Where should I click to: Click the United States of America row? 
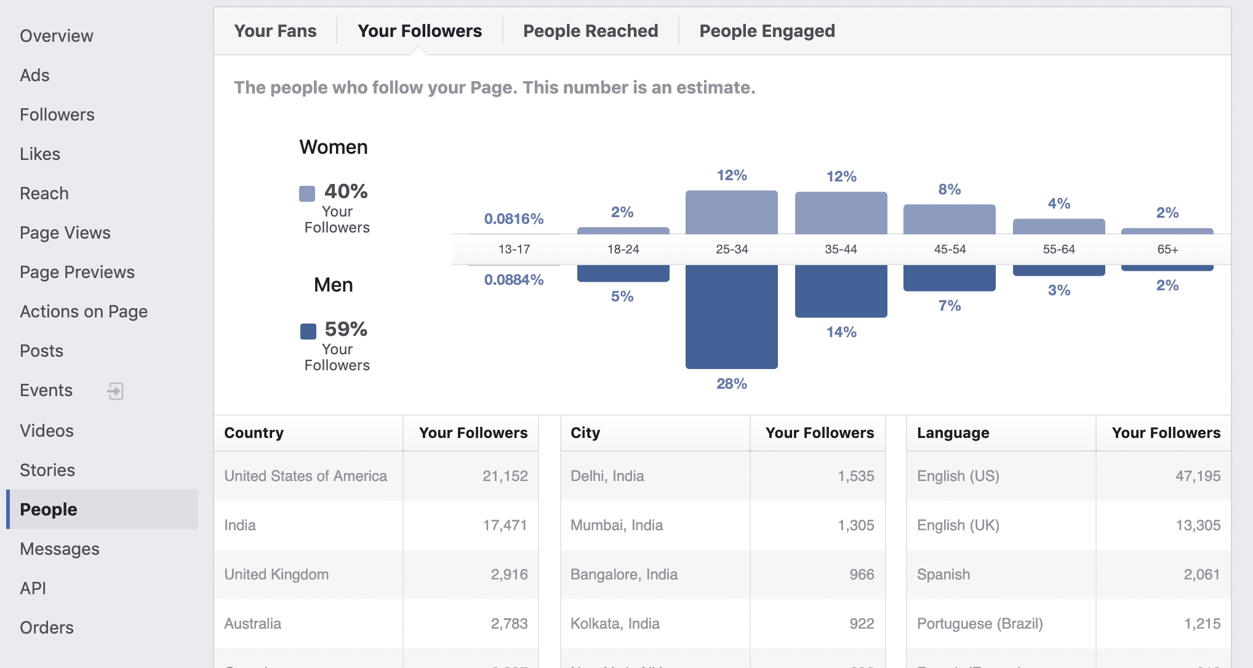(375, 476)
